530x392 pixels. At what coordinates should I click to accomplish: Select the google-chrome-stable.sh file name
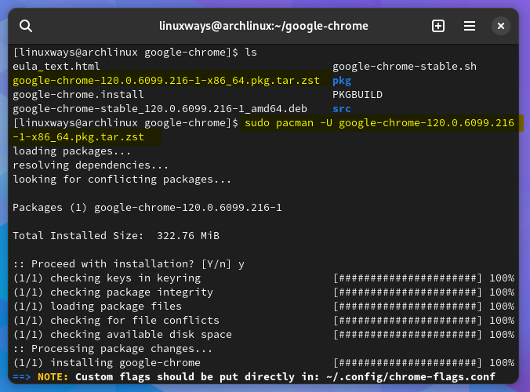point(405,66)
